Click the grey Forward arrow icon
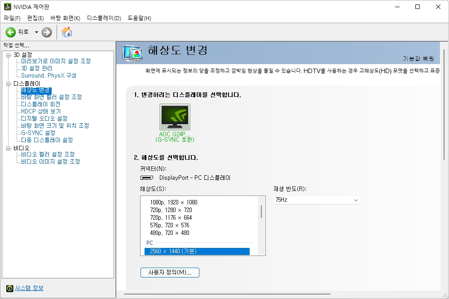Viewport: 449px width, 299px height. 47,32
